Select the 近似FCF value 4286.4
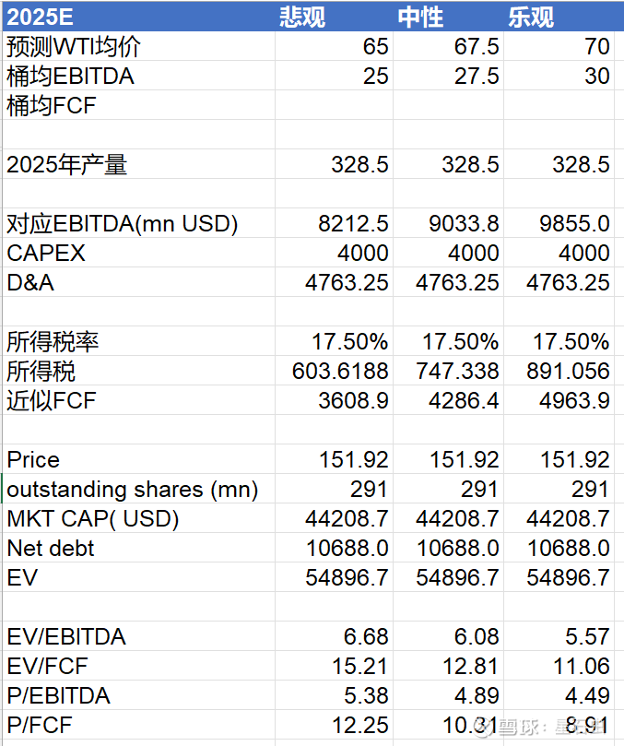The height and width of the screenshot is (746, 624). coord(448,400)
